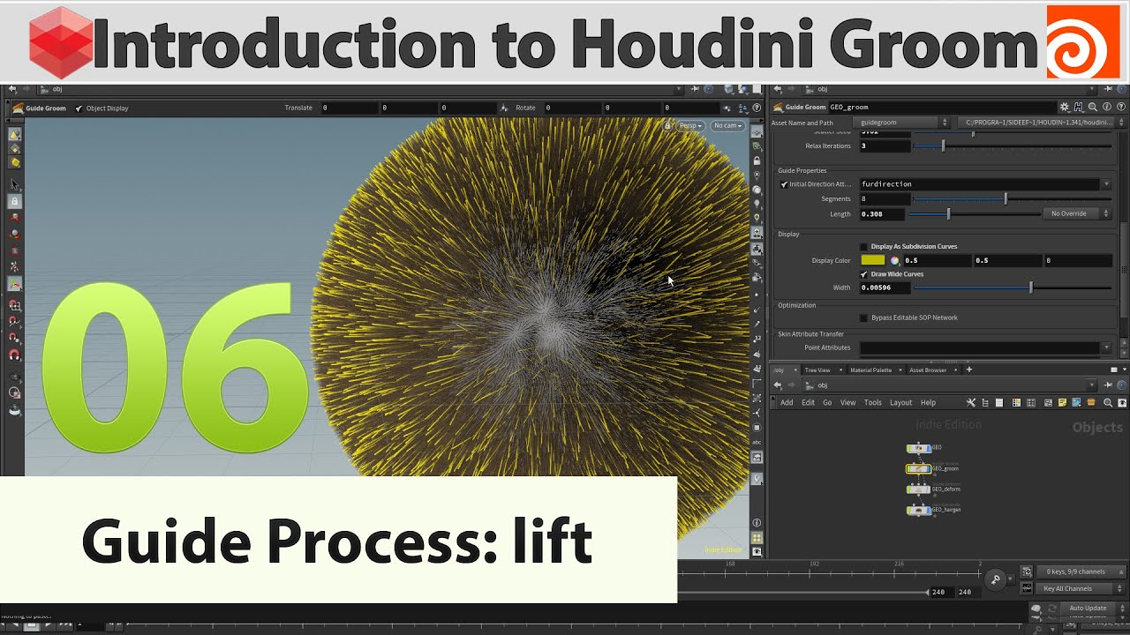Open the No Override length dropdown
The image size is (1130, 635).
coord(1077,213)
